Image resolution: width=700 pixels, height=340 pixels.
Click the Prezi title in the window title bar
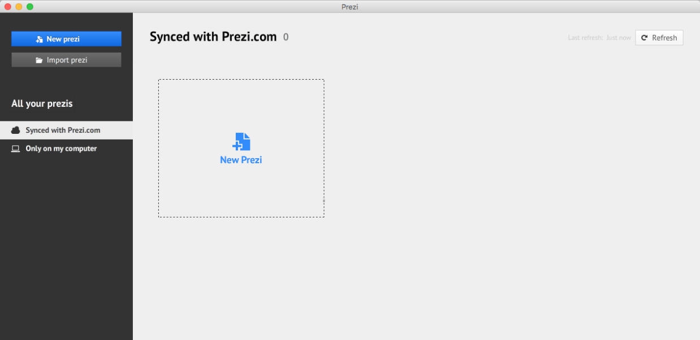click(x=349, y=7)
